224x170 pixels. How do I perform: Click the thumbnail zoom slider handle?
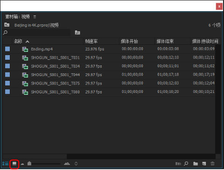(29, 163)
